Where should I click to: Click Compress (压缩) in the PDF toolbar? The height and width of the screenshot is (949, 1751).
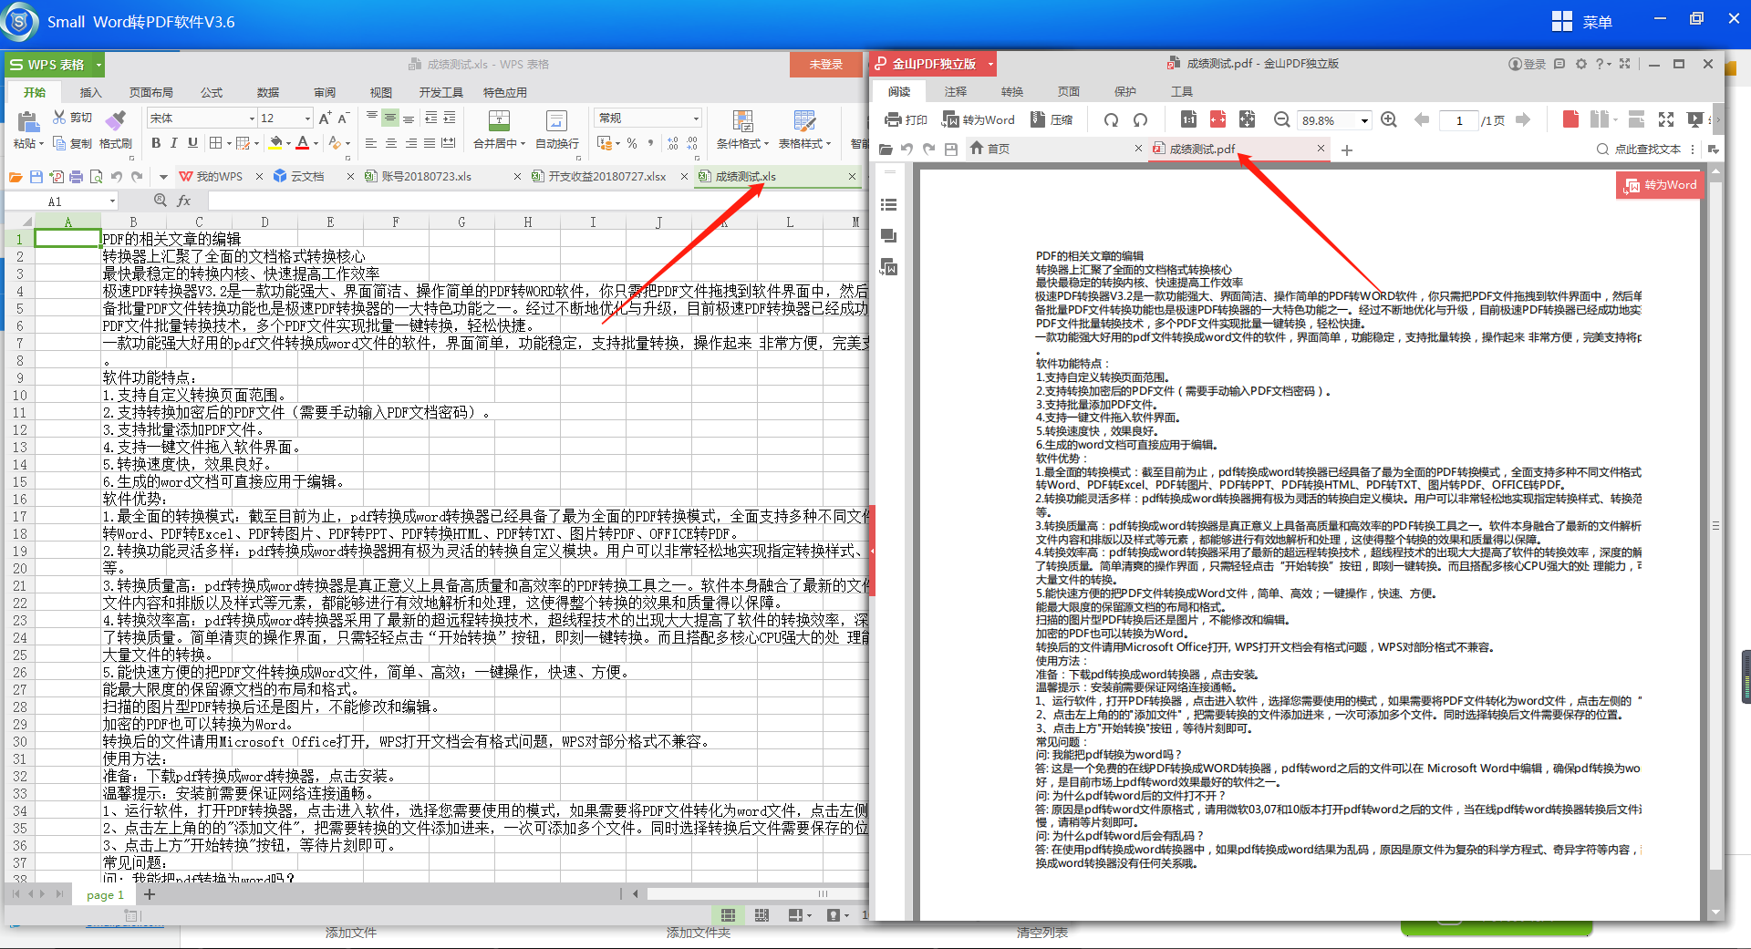tap(1052, 119)
